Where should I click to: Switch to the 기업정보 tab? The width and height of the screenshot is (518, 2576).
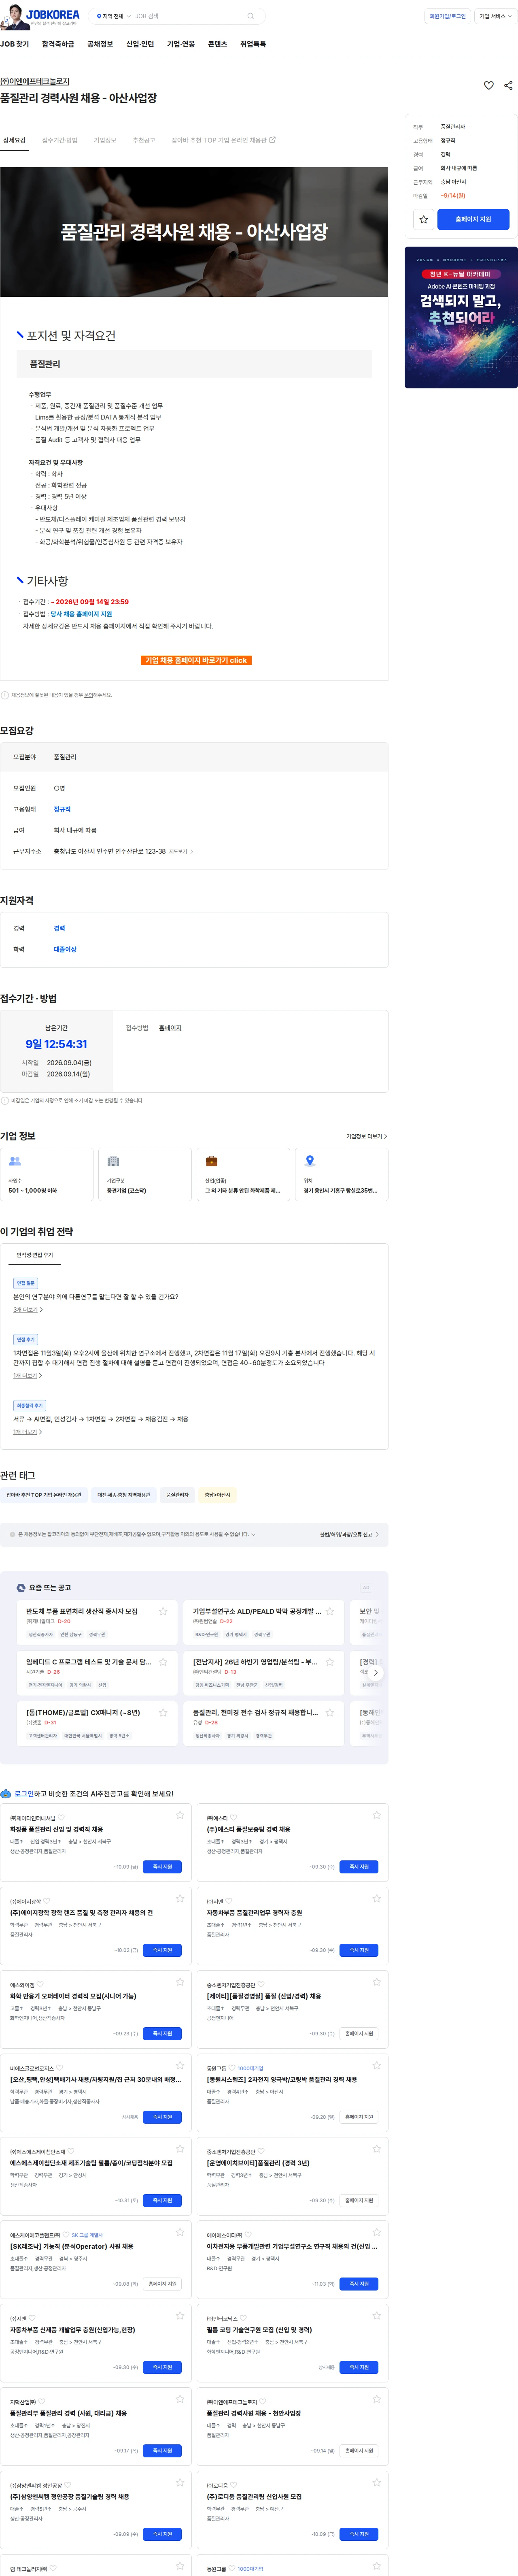click(x=105, y=140)
